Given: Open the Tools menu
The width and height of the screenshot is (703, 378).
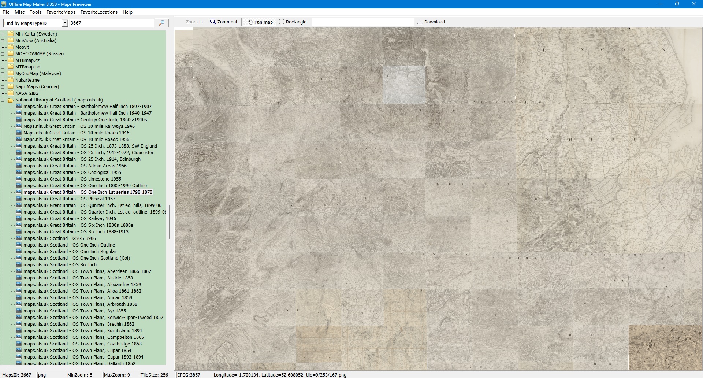Looking at the screenshot, I should pyautogui.click(x=36, y=12).
